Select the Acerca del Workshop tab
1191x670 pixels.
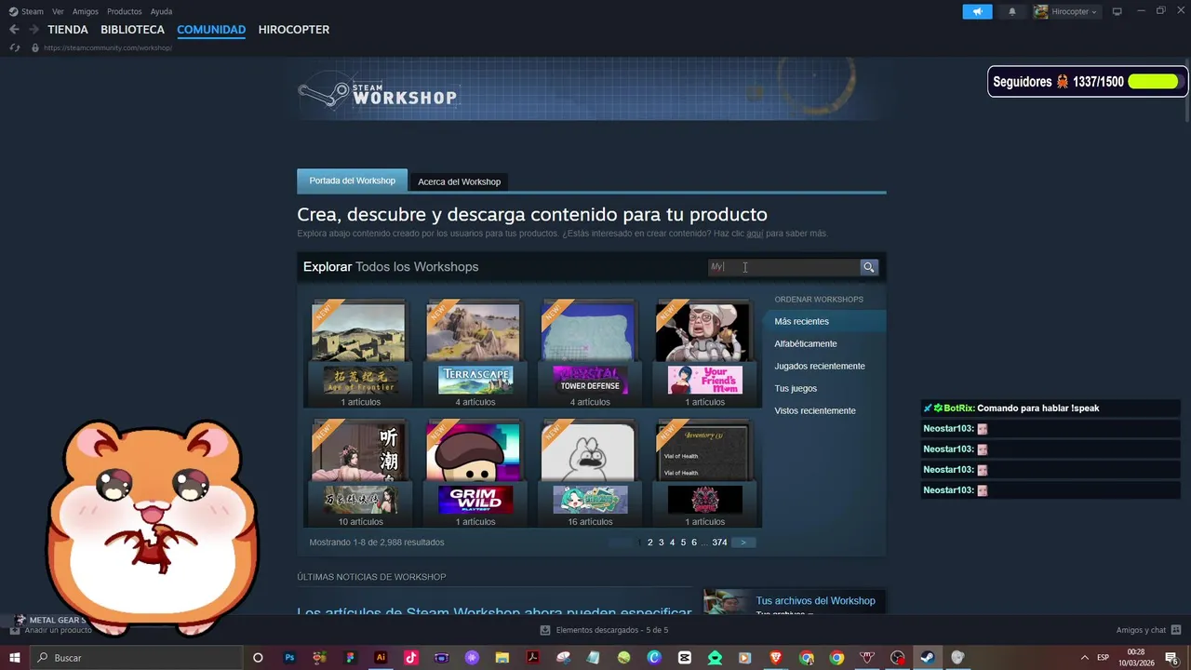pyautogui.click(x=459, y=181)
